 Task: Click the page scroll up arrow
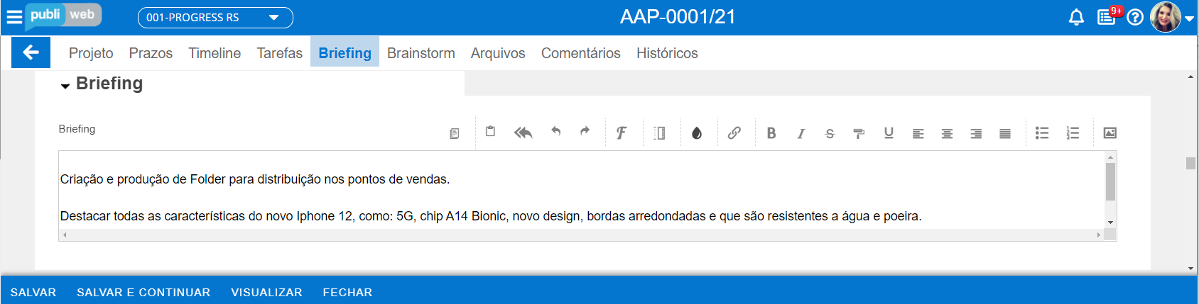point(1190,77)
